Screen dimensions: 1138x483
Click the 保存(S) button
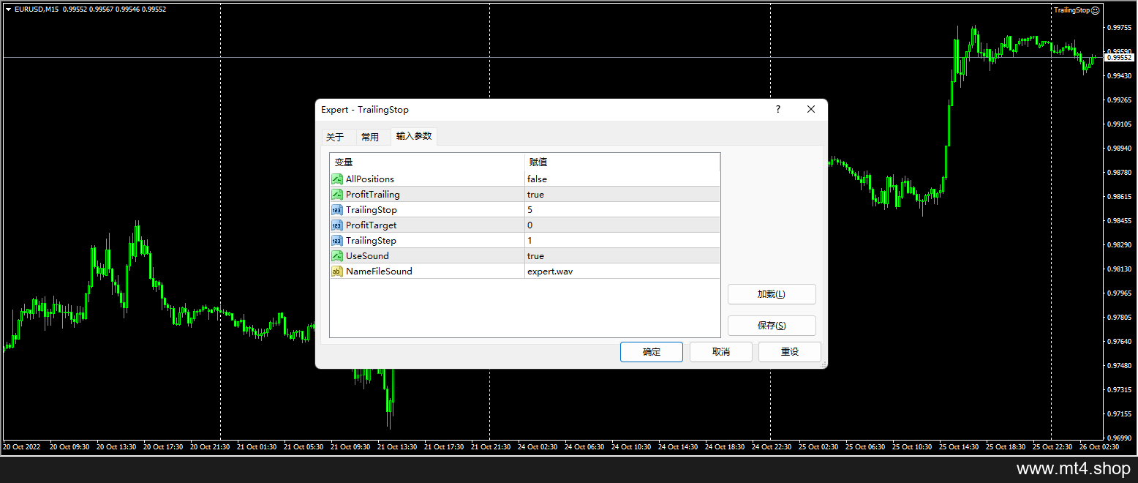(x=772, y=326)
